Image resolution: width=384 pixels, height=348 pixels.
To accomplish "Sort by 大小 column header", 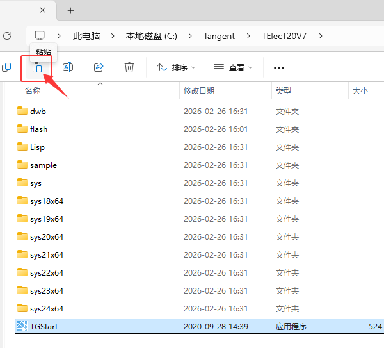I will pos(360,91).
